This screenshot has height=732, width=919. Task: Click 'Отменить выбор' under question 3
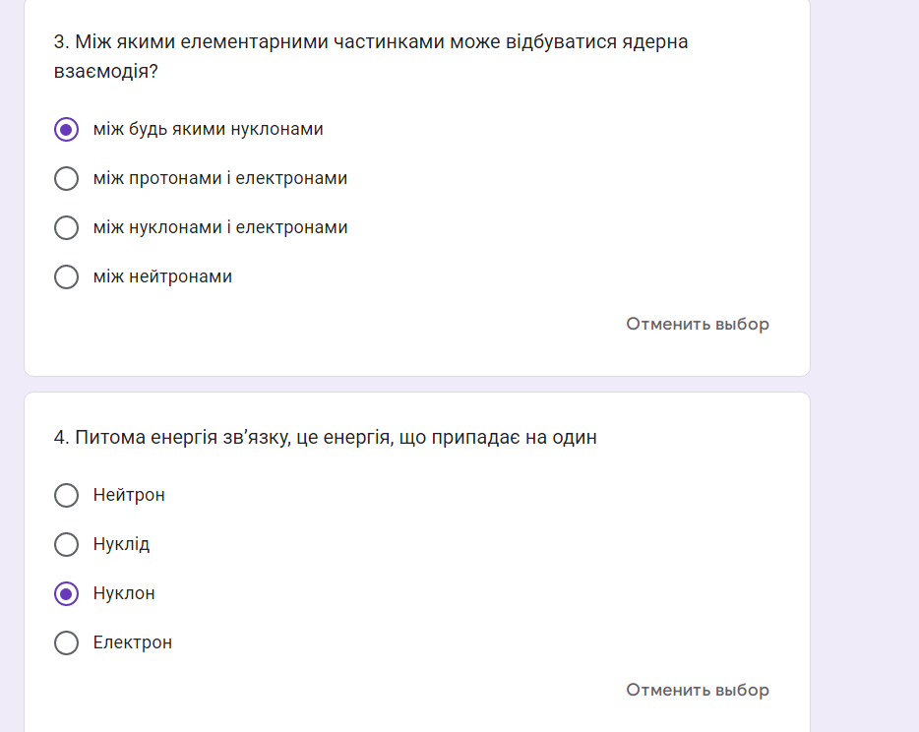coord(698,324)
